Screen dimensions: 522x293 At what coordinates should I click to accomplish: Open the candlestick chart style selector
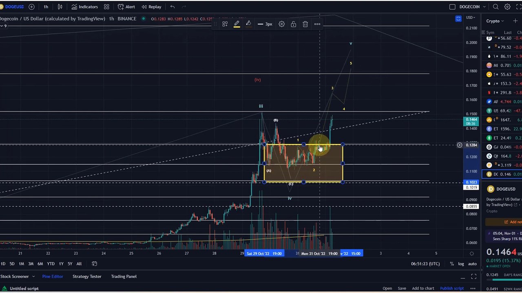pos(60,7)
